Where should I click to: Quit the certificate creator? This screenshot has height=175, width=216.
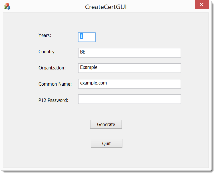106,143
